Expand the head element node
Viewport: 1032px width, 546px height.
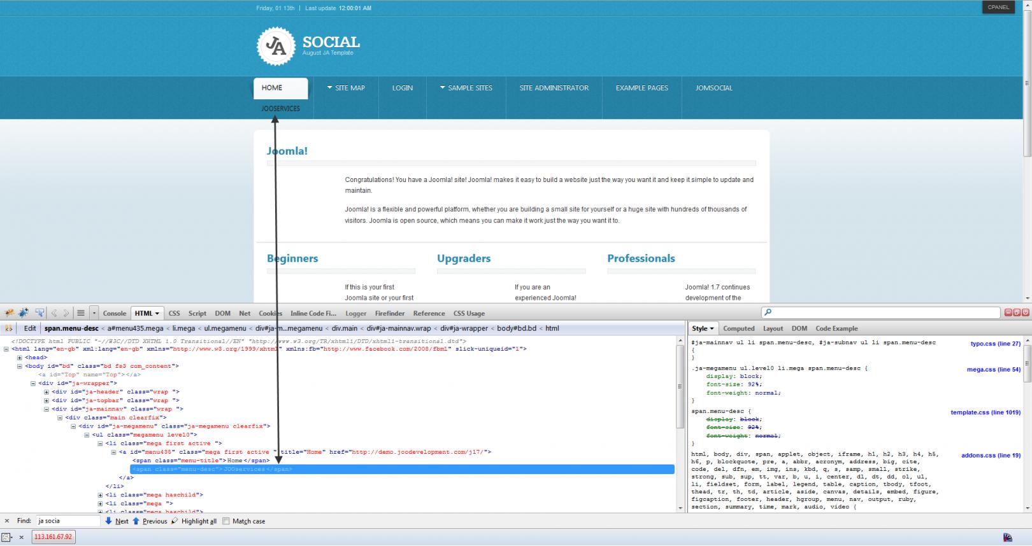click(x=19, y=358)
